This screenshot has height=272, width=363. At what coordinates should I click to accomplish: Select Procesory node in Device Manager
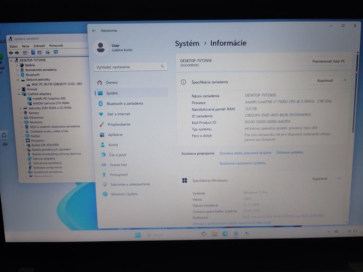pos(37,141)
